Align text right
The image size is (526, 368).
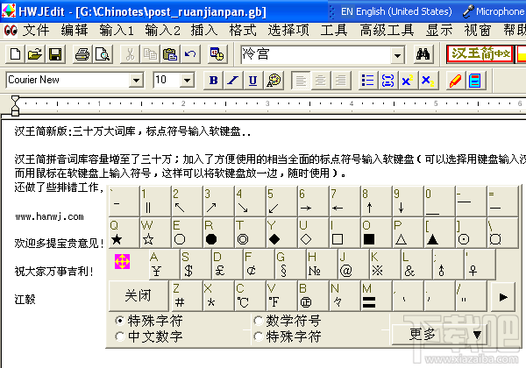[x=341, y=81]
